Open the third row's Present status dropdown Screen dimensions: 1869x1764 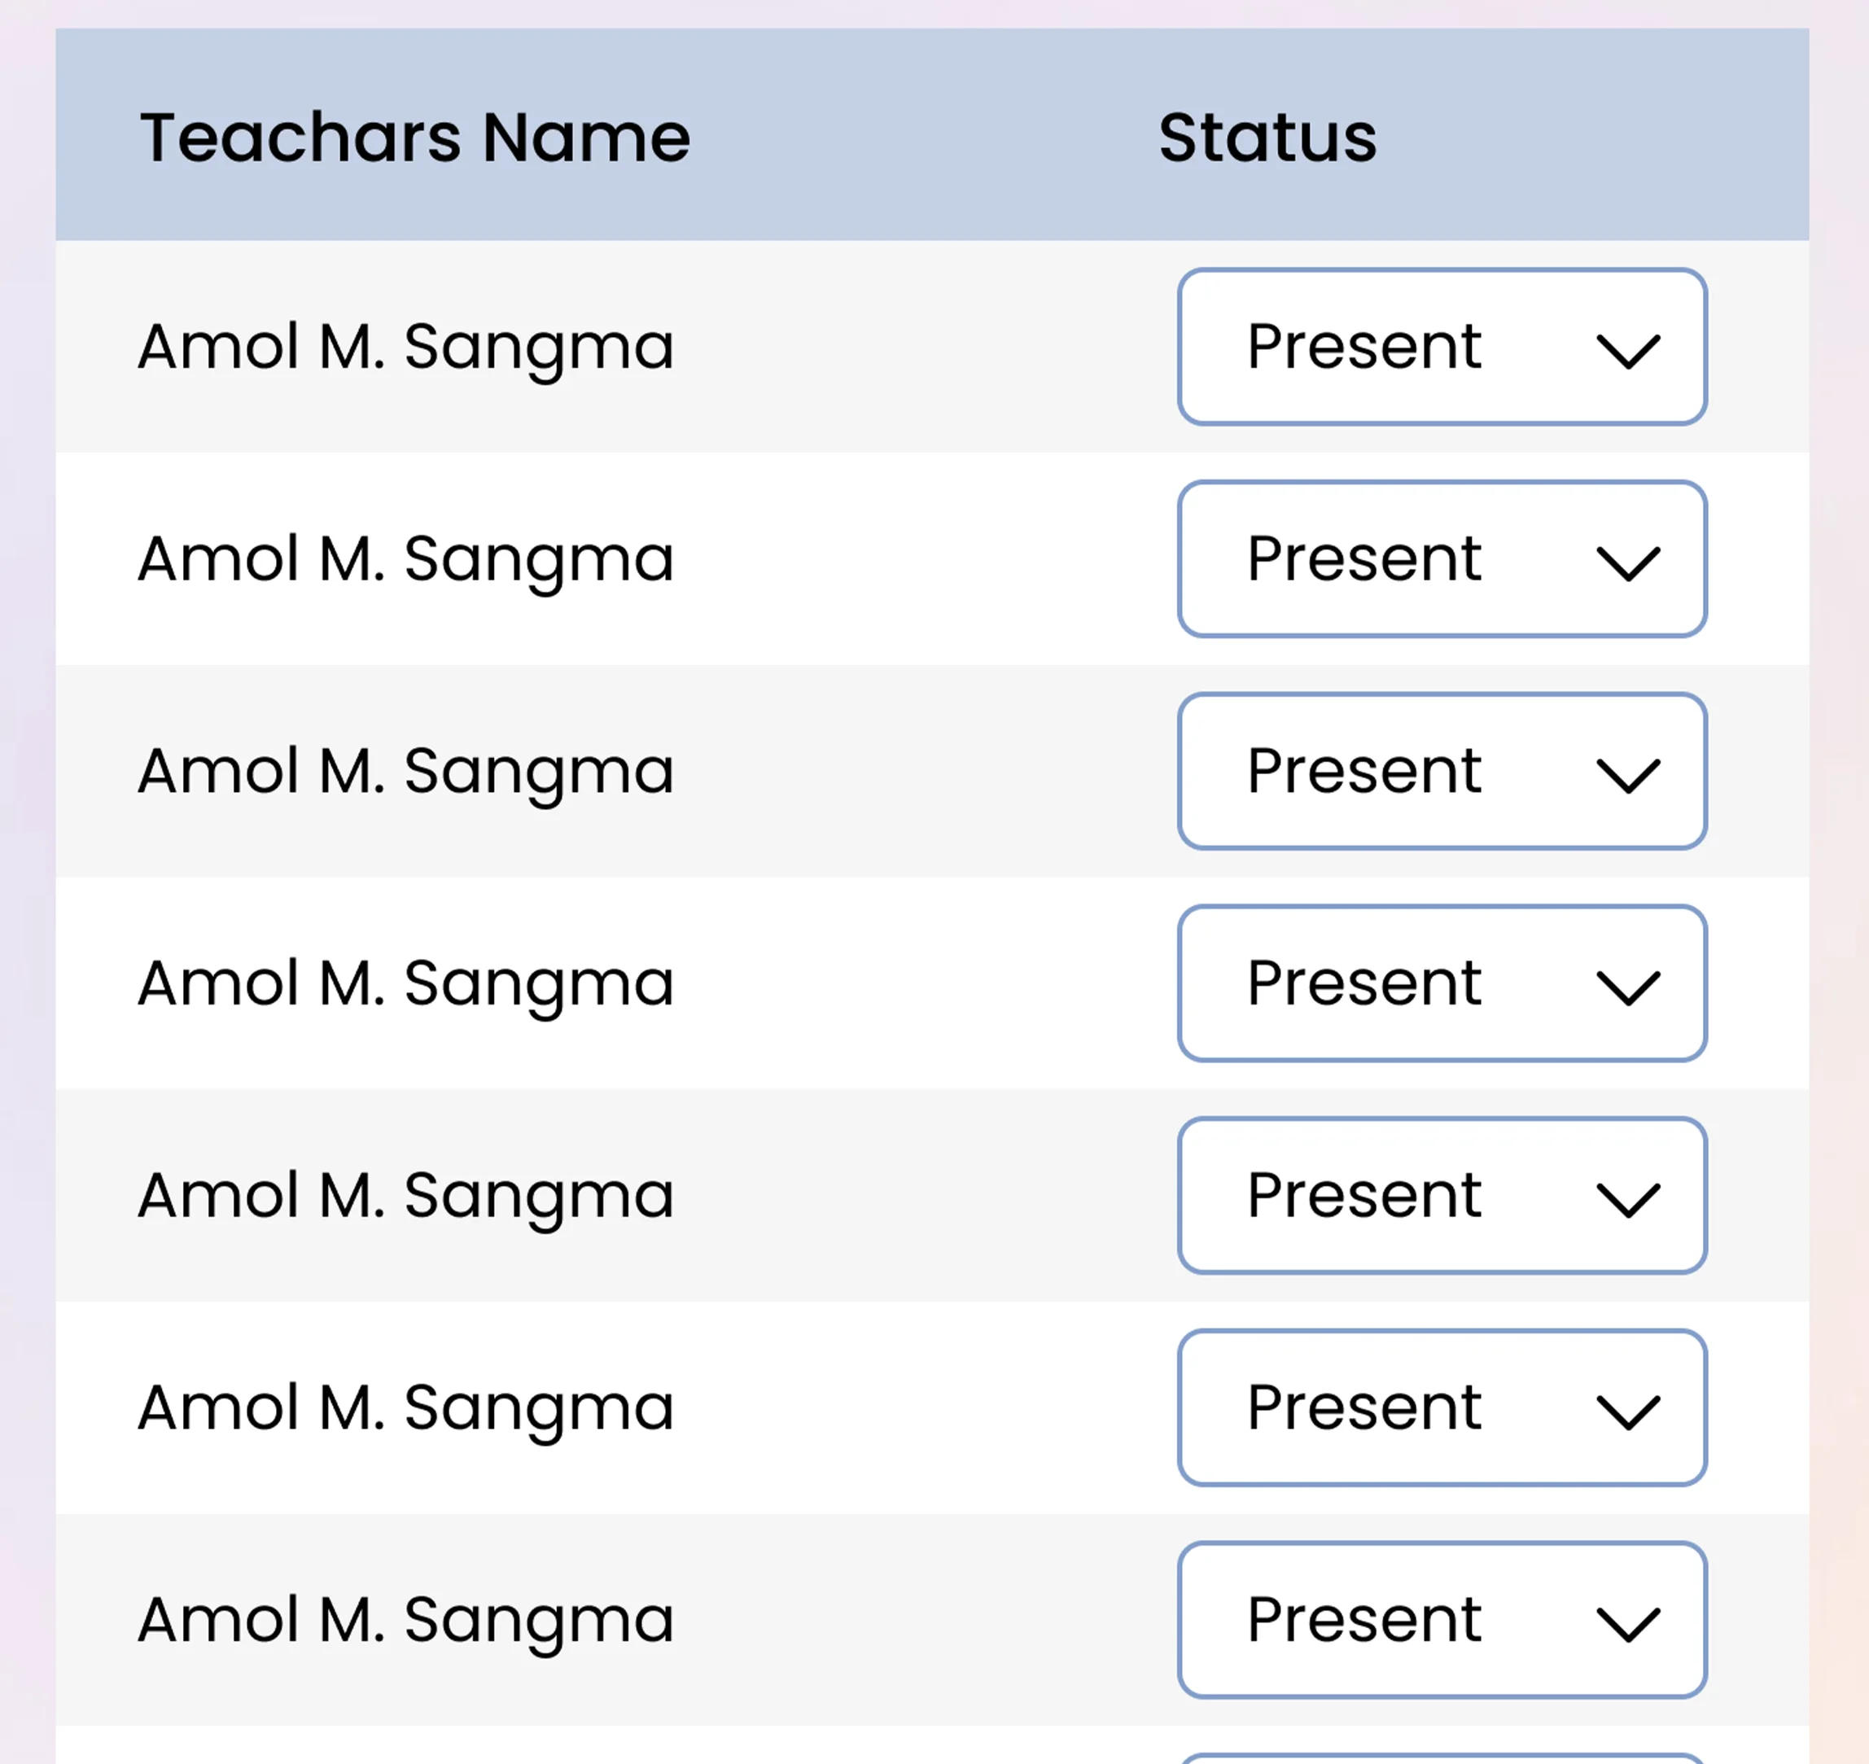click(x=1442, y=771)
